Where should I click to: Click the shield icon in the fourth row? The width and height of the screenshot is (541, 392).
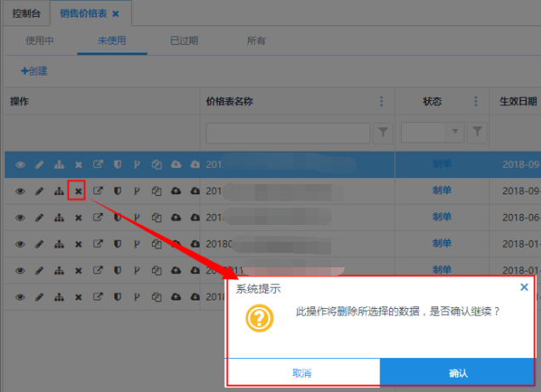click(117, 244)
